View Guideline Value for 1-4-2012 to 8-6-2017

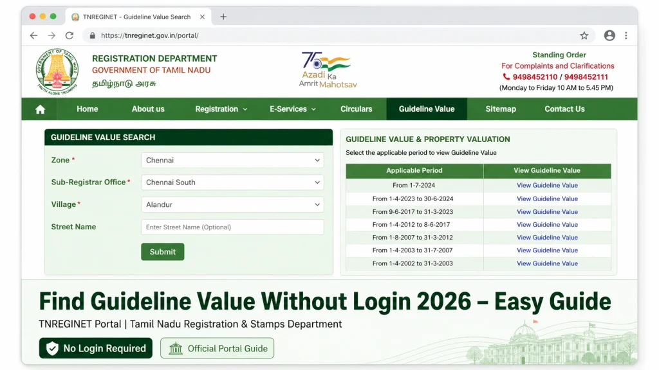click(547, 224)
